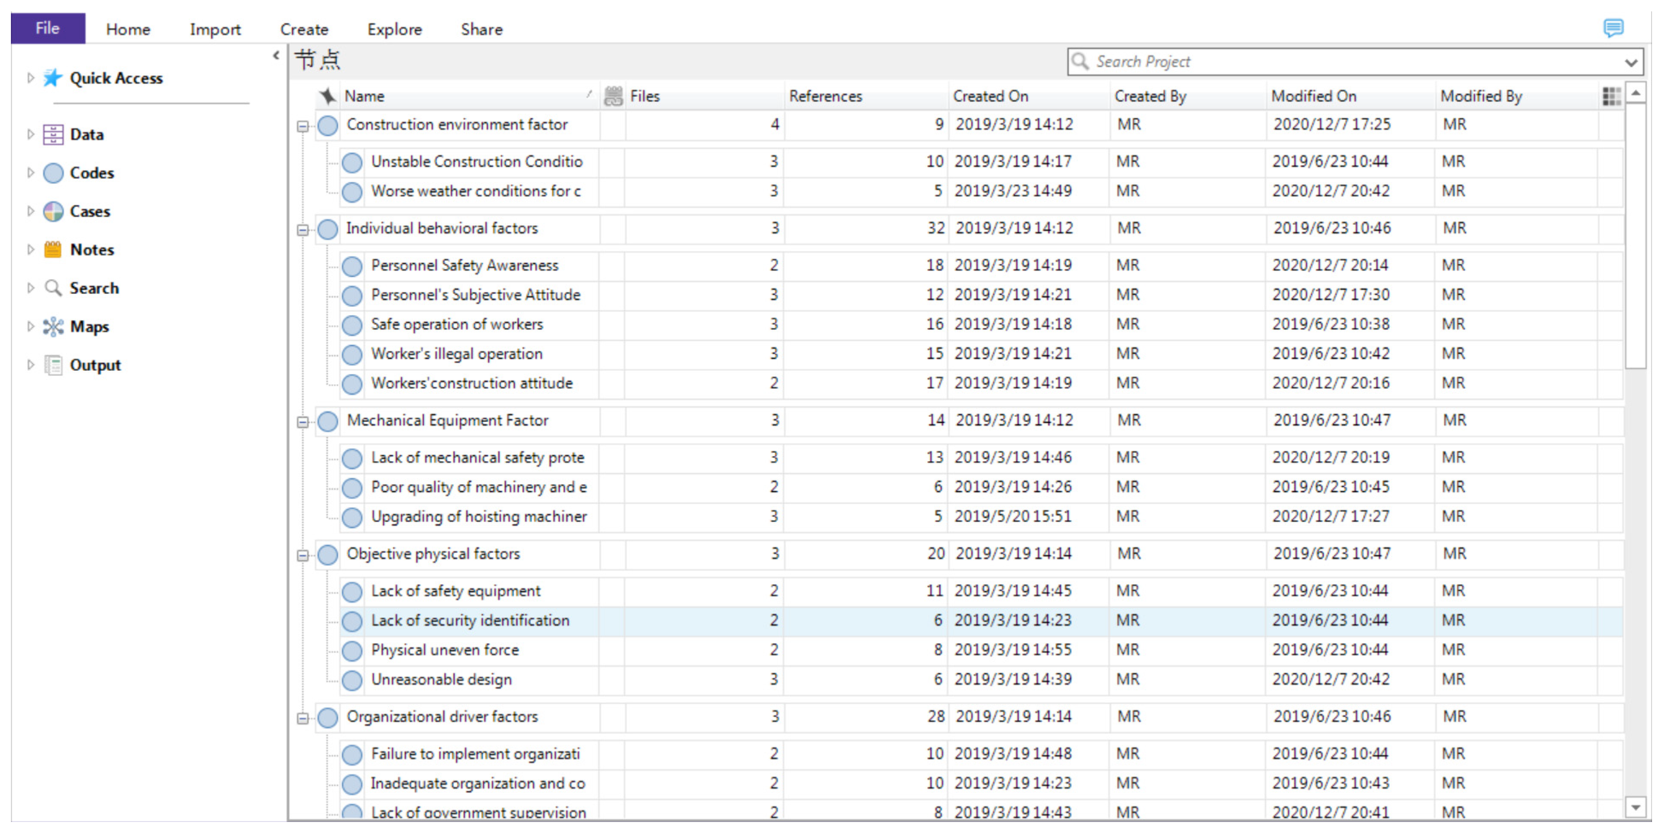Image resolution: width=1662 pixels, height=831 pixels.
Task: Open the Search Project dropdown arrow
Action: (x=1630, y=63)
